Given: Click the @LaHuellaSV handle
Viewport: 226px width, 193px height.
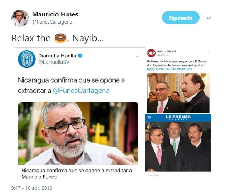Looking at the screenshot, I should tap(54, 62).
